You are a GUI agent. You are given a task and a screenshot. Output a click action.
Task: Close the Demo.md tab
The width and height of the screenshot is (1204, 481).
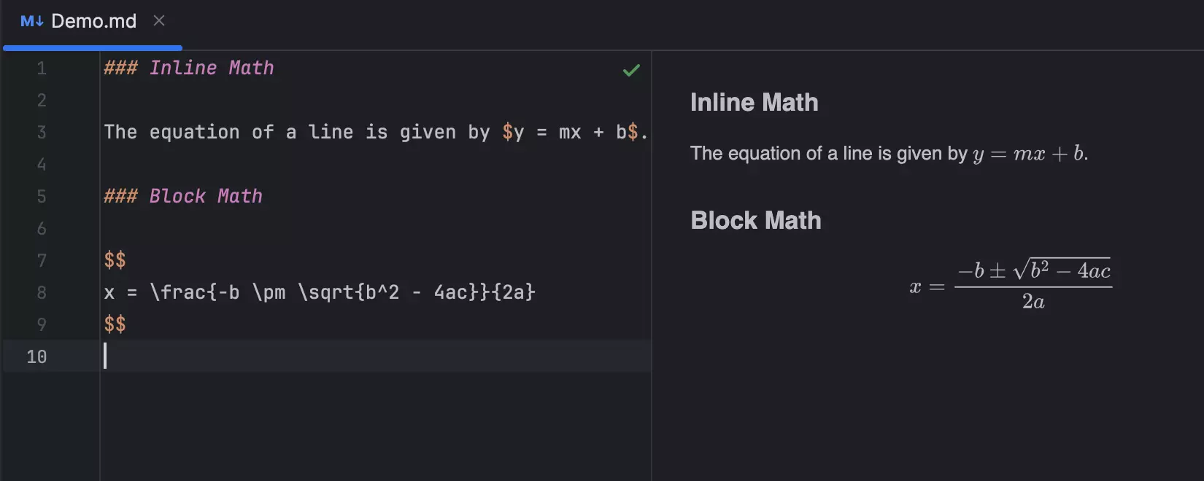tap(159, 21)
